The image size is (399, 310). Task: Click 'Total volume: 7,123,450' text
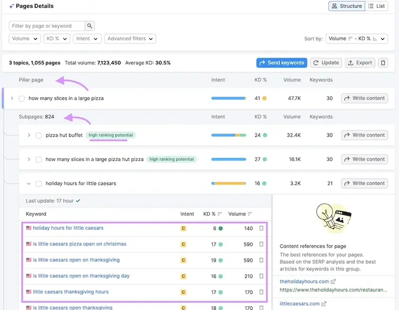pos(93,63)
